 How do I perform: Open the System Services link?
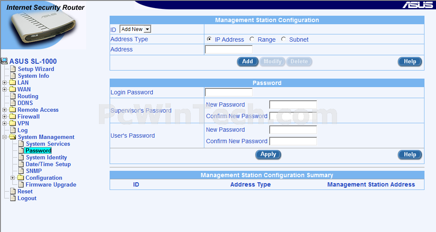click(x=48, y=144)
